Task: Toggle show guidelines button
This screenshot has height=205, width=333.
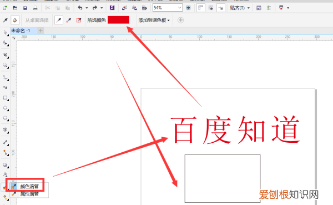Action: [x=221, y=8]
